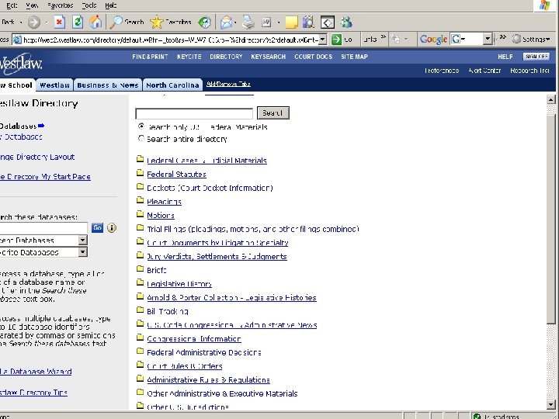559x419 pixels.
Task: Click Search these databases input field
Action: [43, 227]
